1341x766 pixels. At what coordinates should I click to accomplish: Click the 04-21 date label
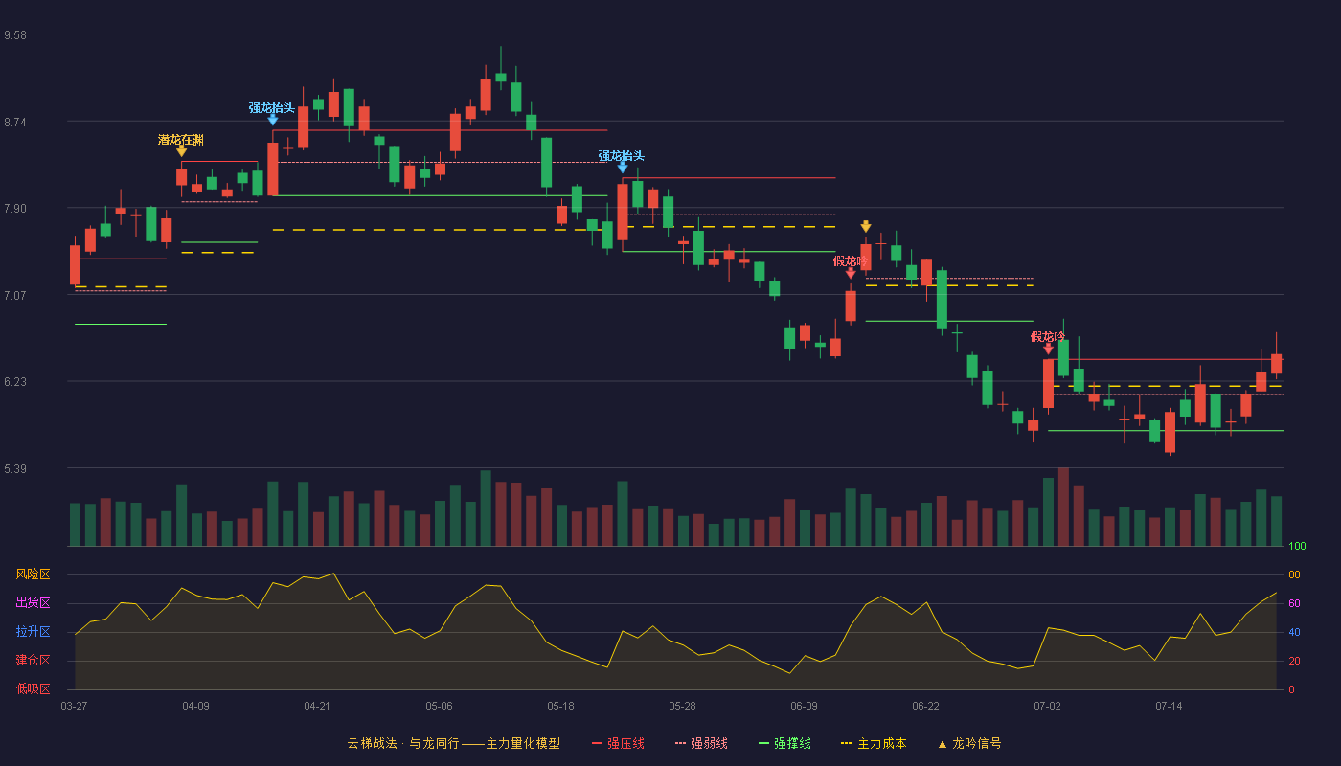coord(317,706)
